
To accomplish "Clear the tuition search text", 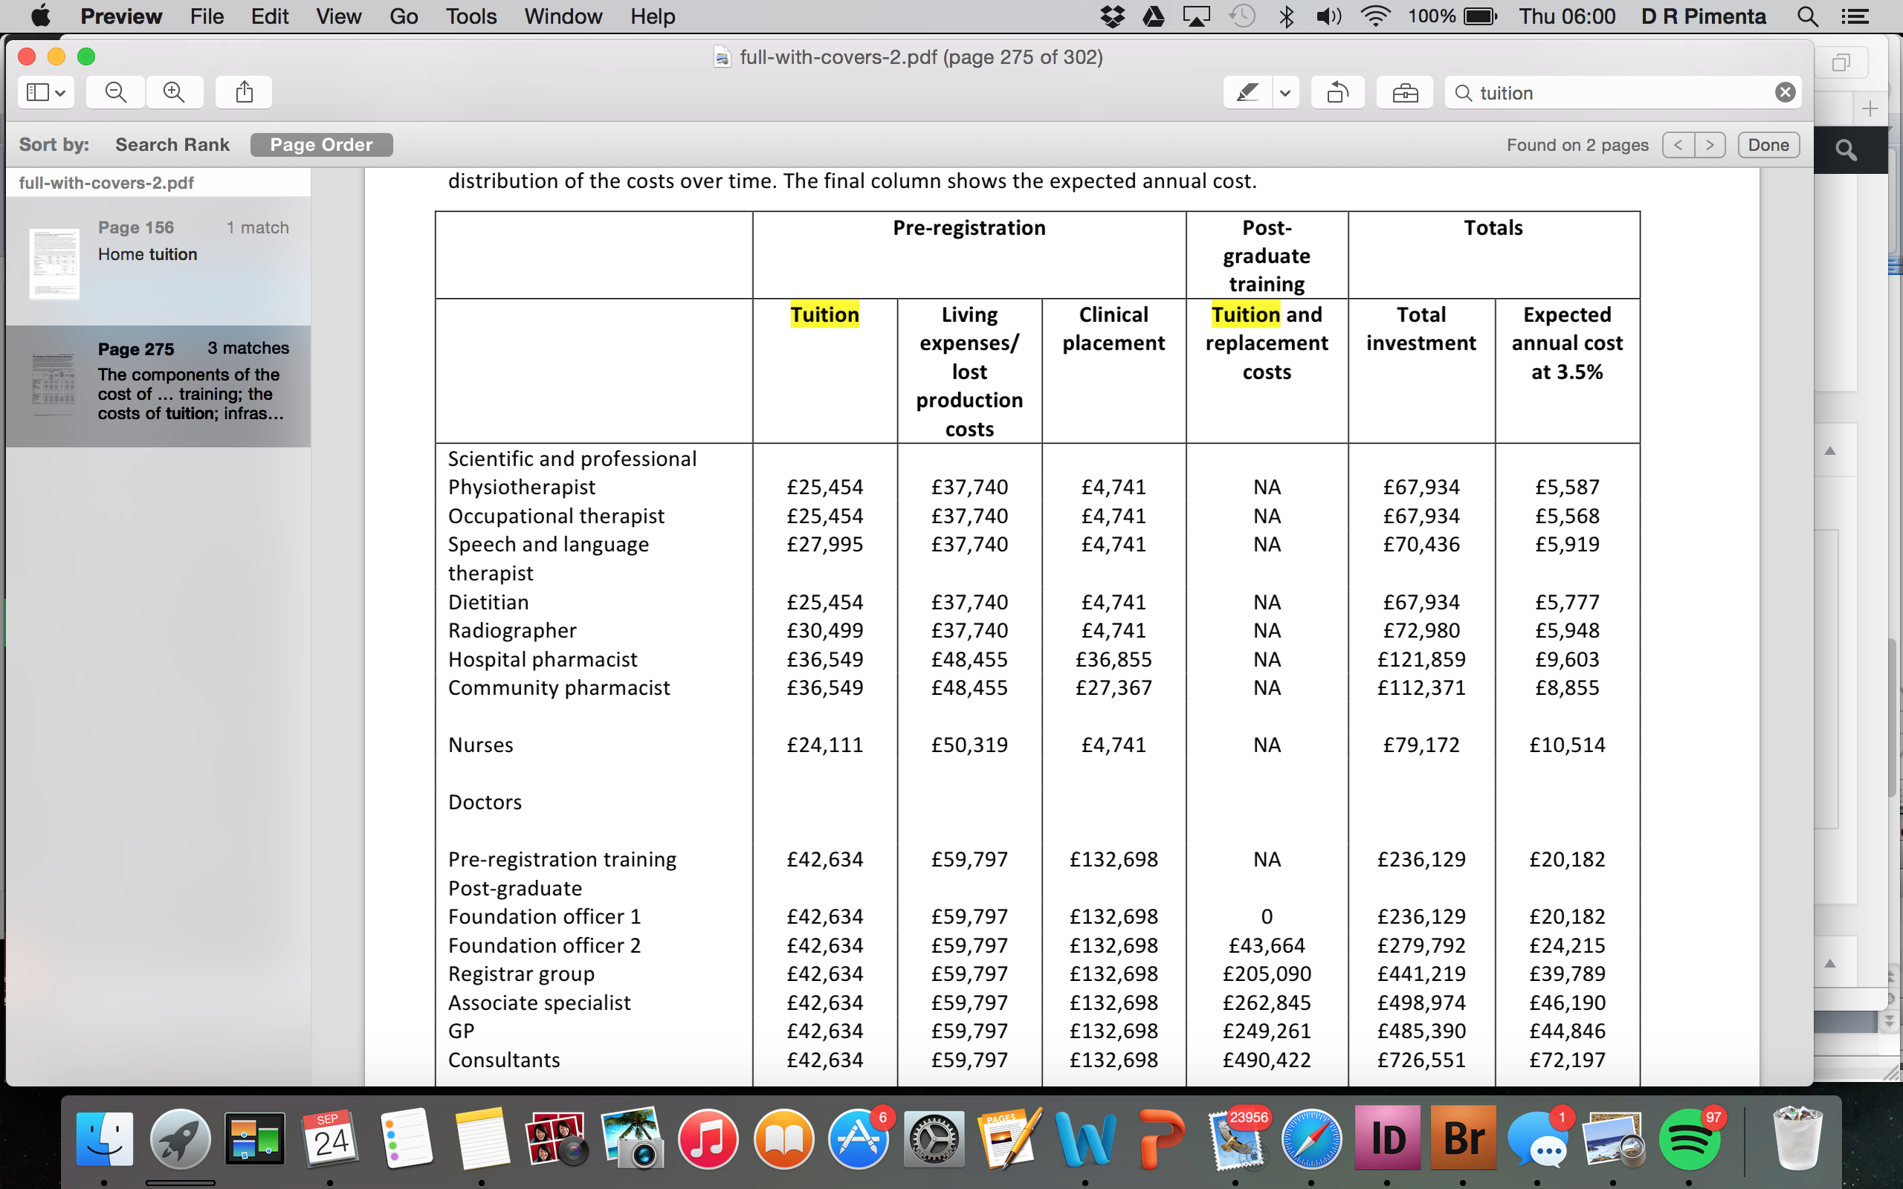I will coord(1785,93).
